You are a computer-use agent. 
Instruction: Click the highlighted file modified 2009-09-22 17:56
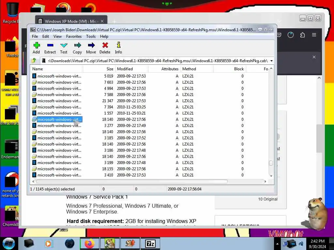pos(57,119)
